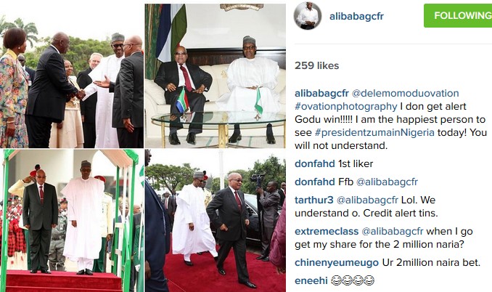Open extremeclass commenter profile
The height and width of the screenshot is (292, 492).
(327, 232)
